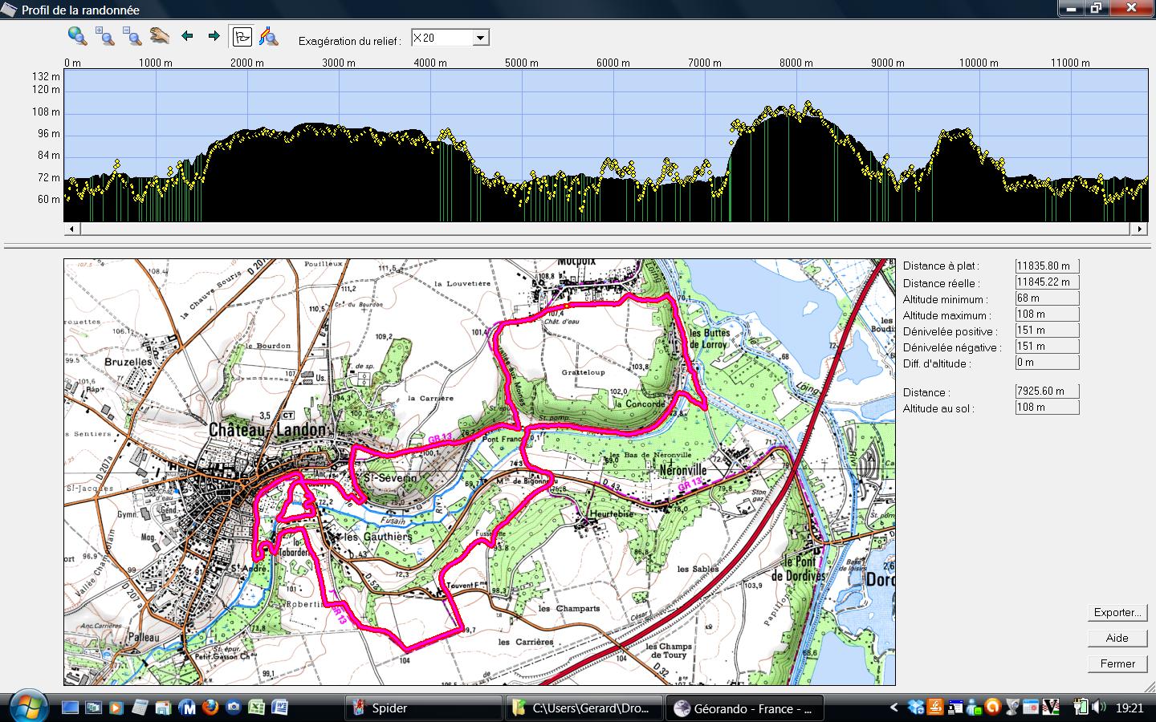The width and height of the screenshot is (1156, 722).
Task: Click the volume speaker tray icon
Action: tap(1098, 708)
